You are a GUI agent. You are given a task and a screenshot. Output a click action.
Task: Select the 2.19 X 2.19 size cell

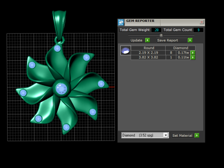(148, 53)
